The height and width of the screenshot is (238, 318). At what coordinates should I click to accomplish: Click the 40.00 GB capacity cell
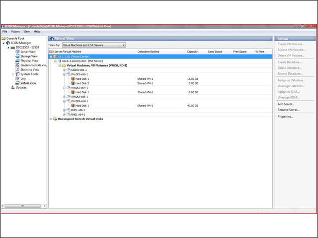tap(193, 106)
